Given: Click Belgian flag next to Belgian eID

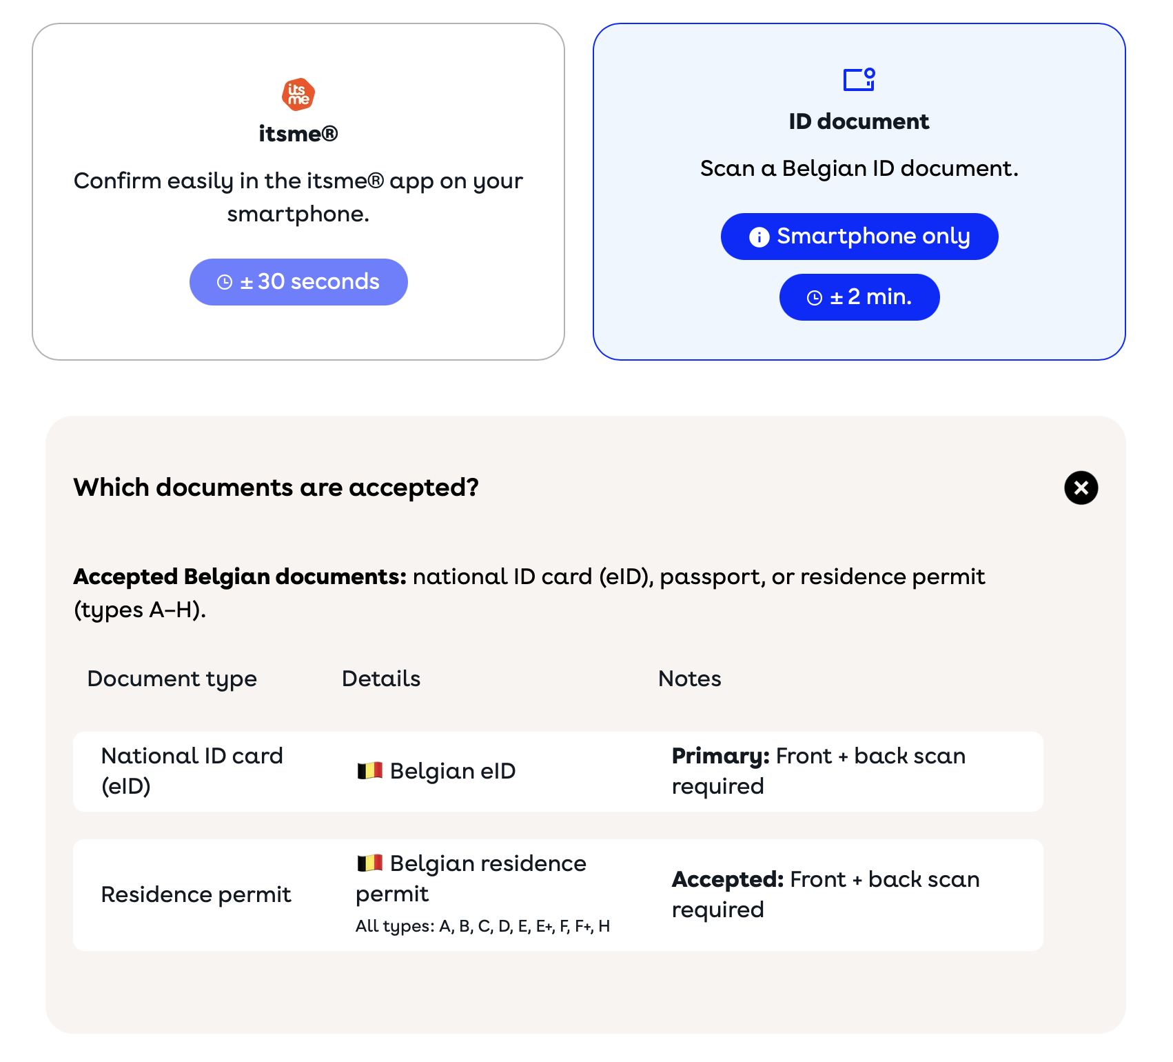Looking at the screenshot, I should (369, 770).
